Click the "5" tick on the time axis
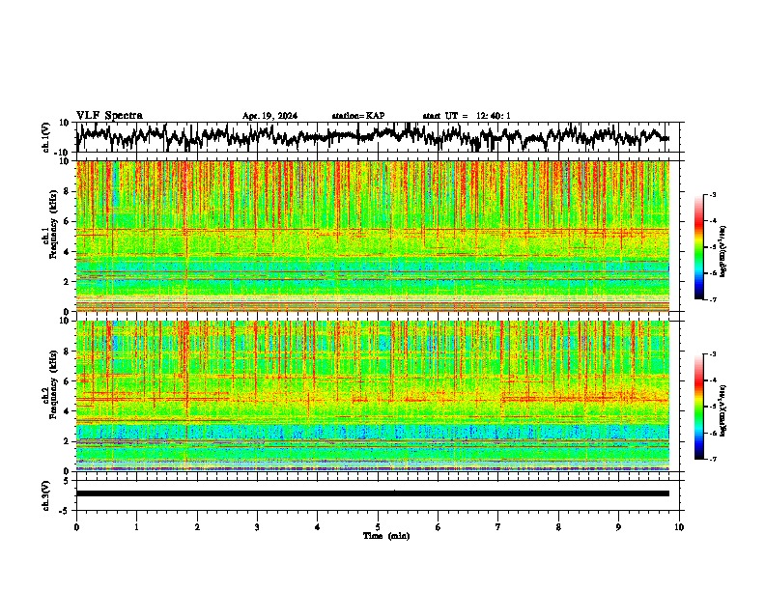Screen dimensions: 765x591 pos(378,527)
